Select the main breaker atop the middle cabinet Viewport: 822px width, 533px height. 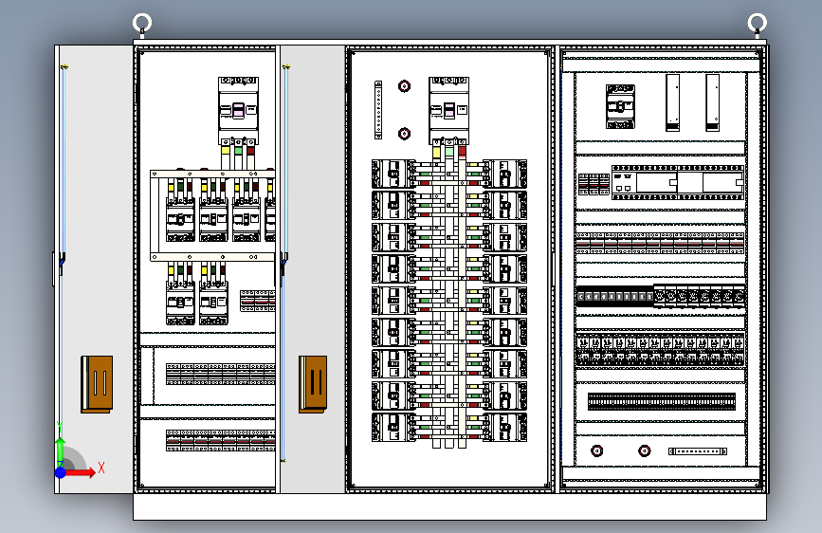(x=448, y=111)
